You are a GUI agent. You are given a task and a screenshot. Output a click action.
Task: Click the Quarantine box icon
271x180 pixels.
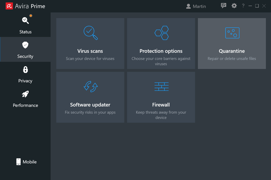coord(232,33)
